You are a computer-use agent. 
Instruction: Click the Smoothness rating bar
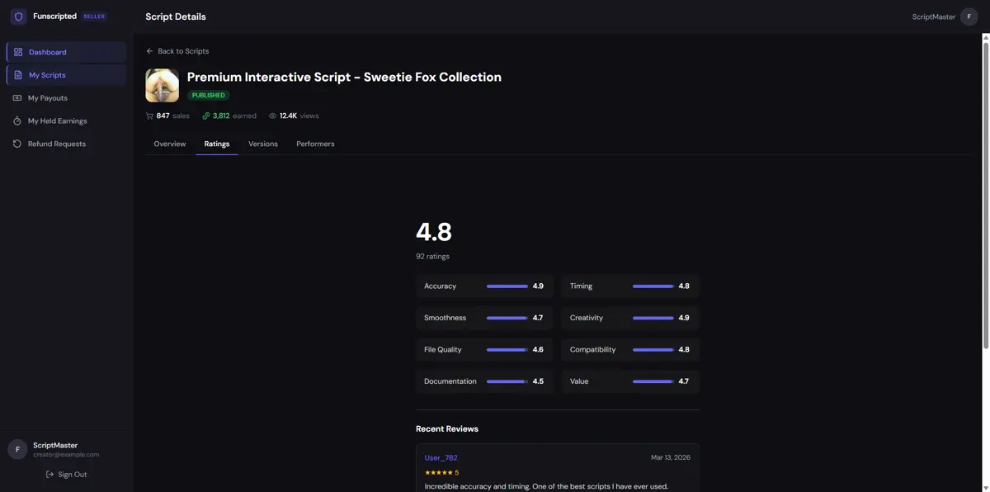click(507, 318)
